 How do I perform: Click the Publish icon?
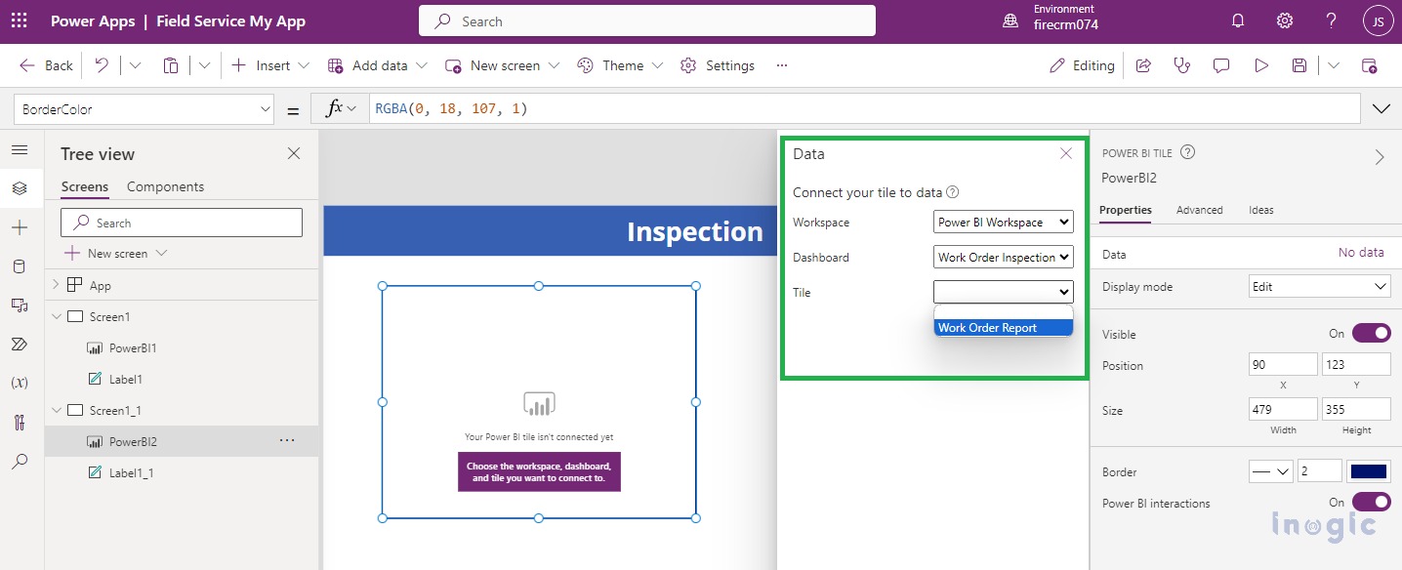point(1369,65)
